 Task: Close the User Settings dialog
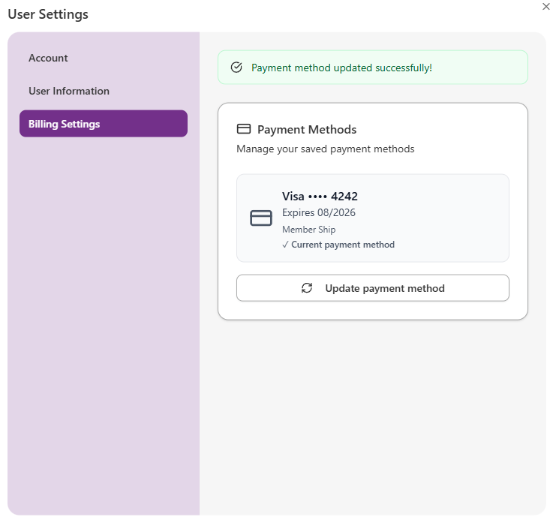coord(545,6)
